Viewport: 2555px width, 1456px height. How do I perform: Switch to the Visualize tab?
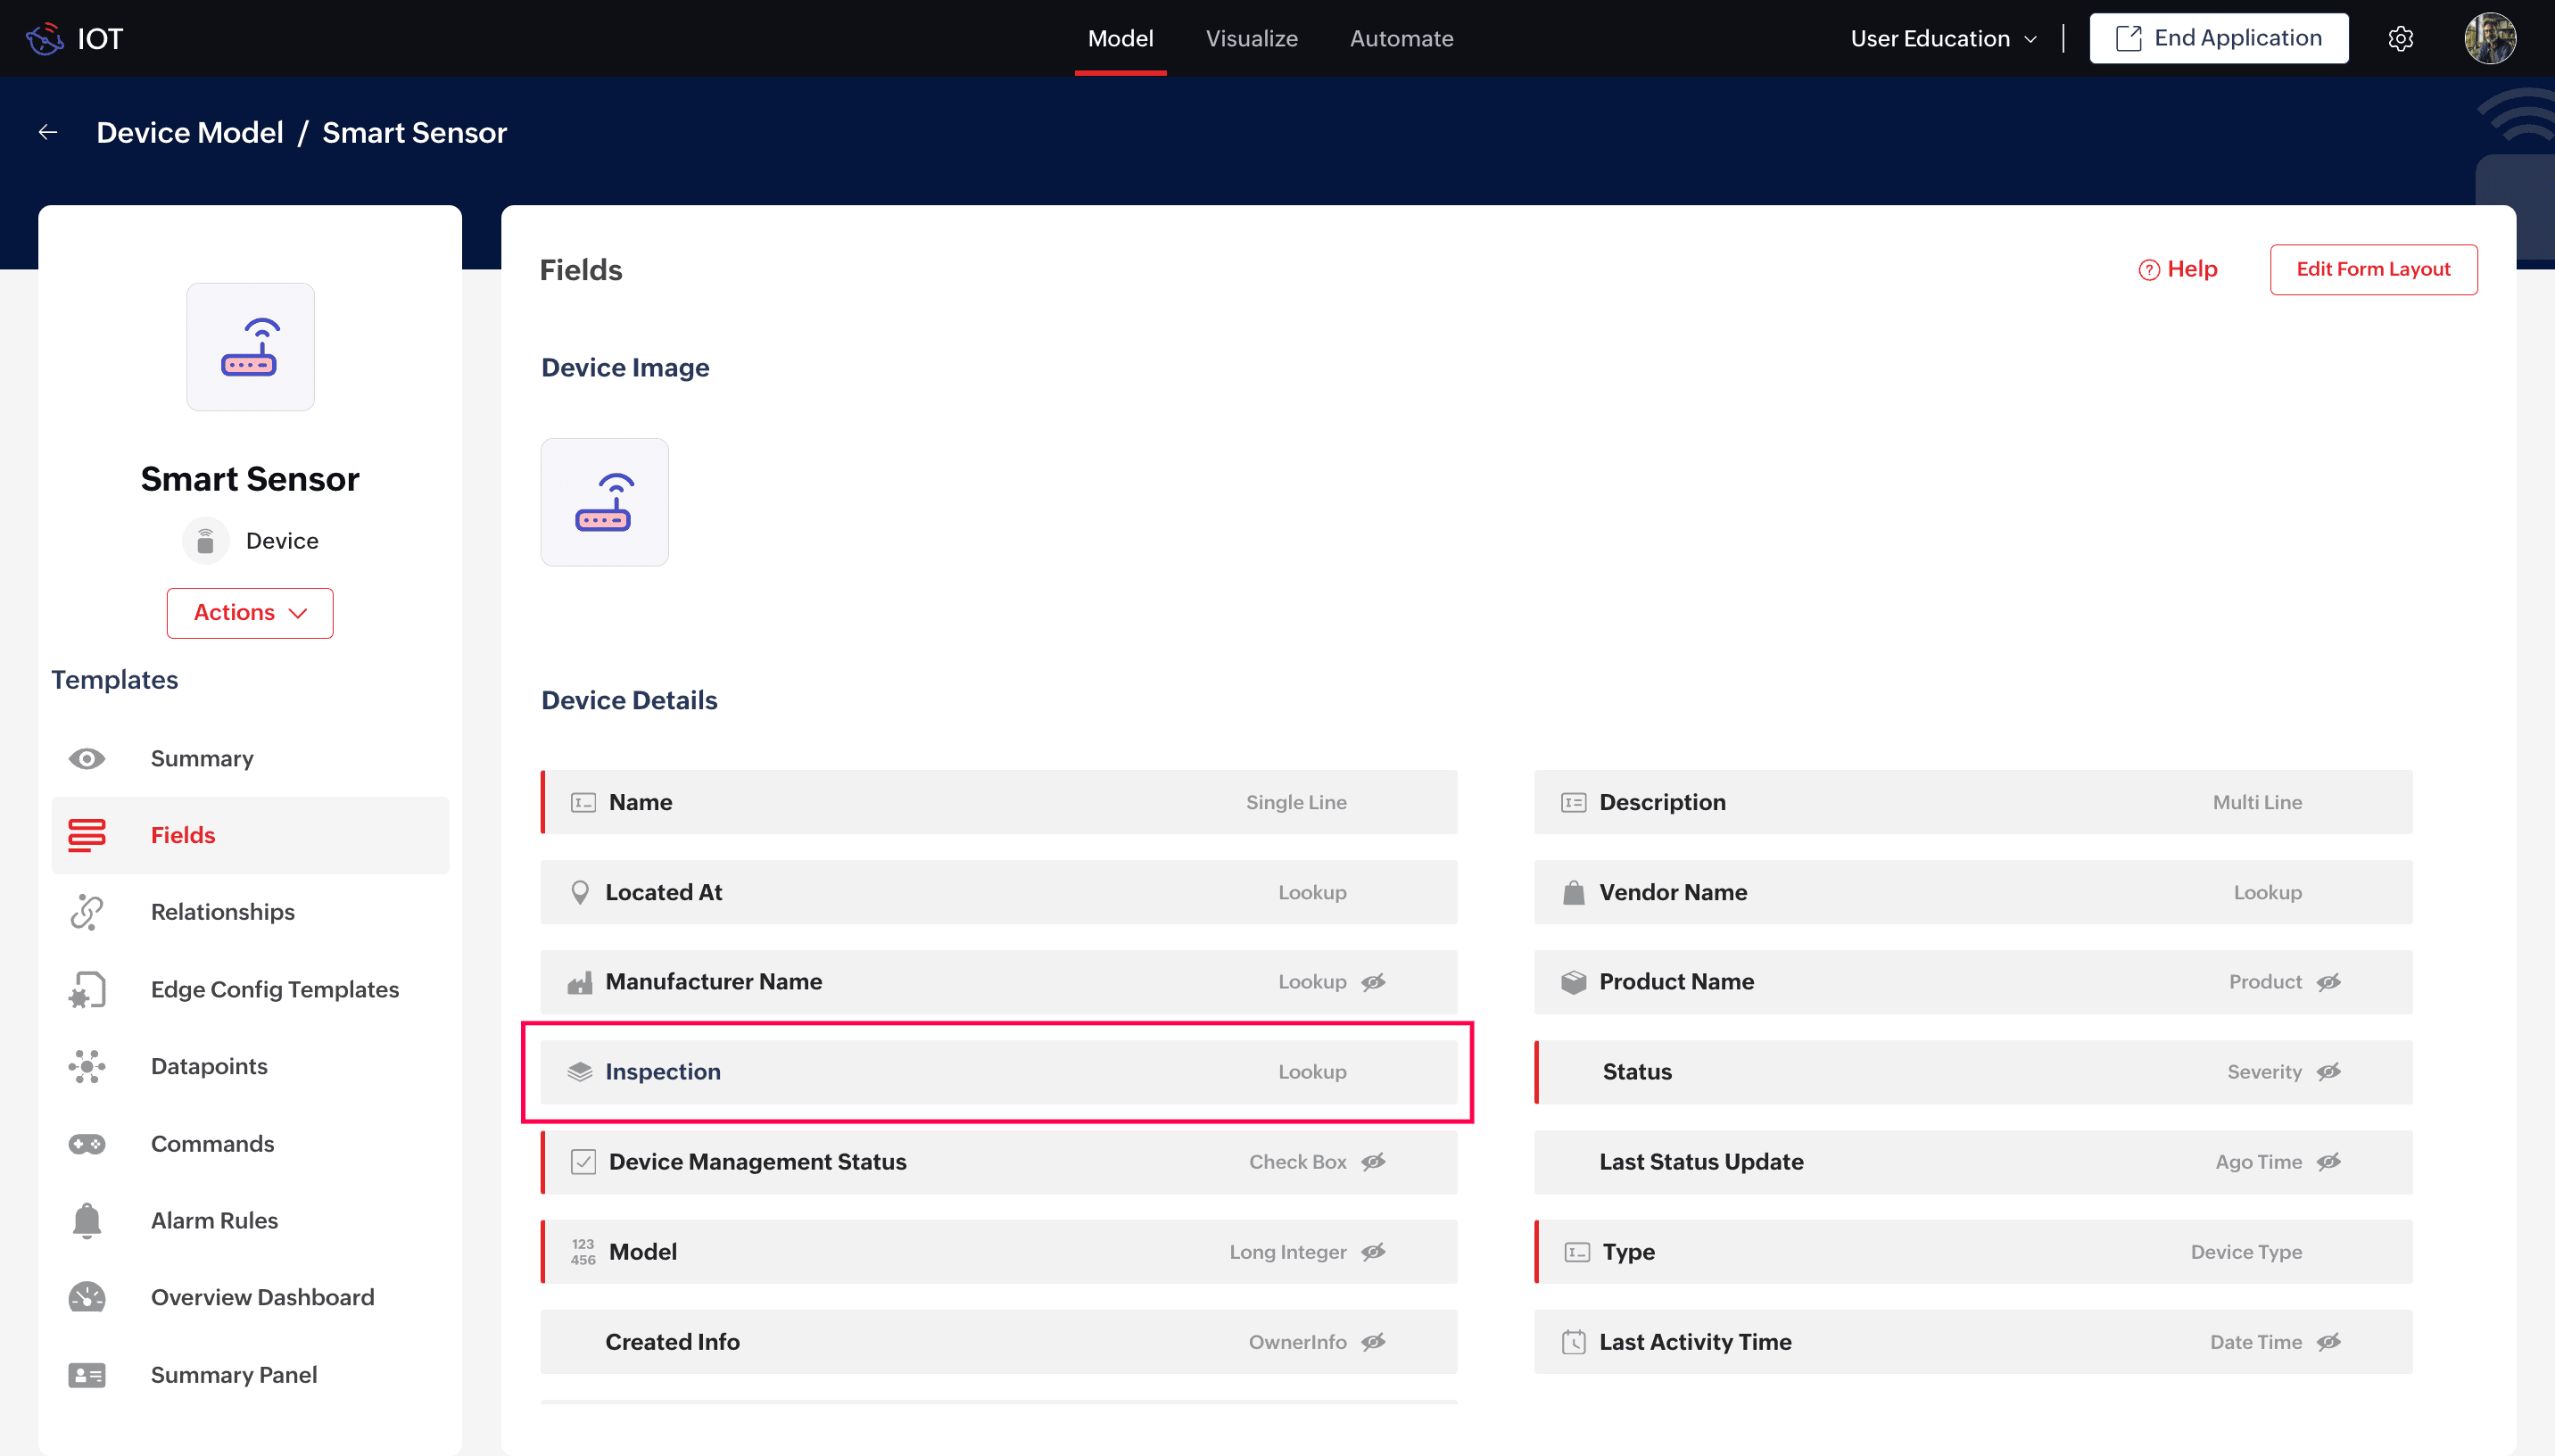[1251, 38]
